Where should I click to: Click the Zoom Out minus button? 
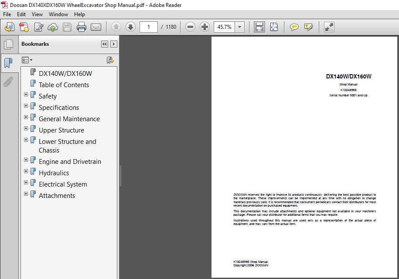[x=190, y=27]
